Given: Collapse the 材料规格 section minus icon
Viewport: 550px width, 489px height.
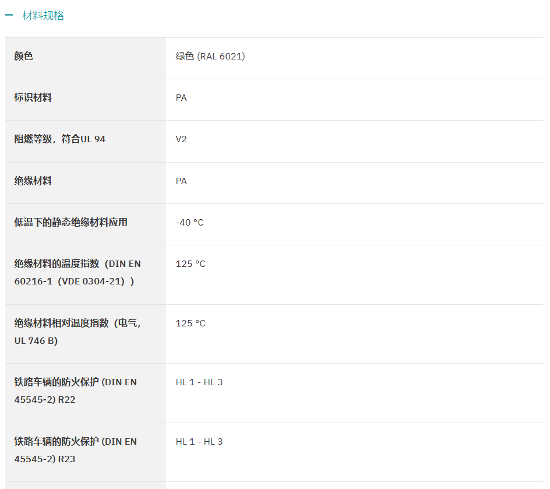Looking at the screenshot, I should tap(9, 15).
